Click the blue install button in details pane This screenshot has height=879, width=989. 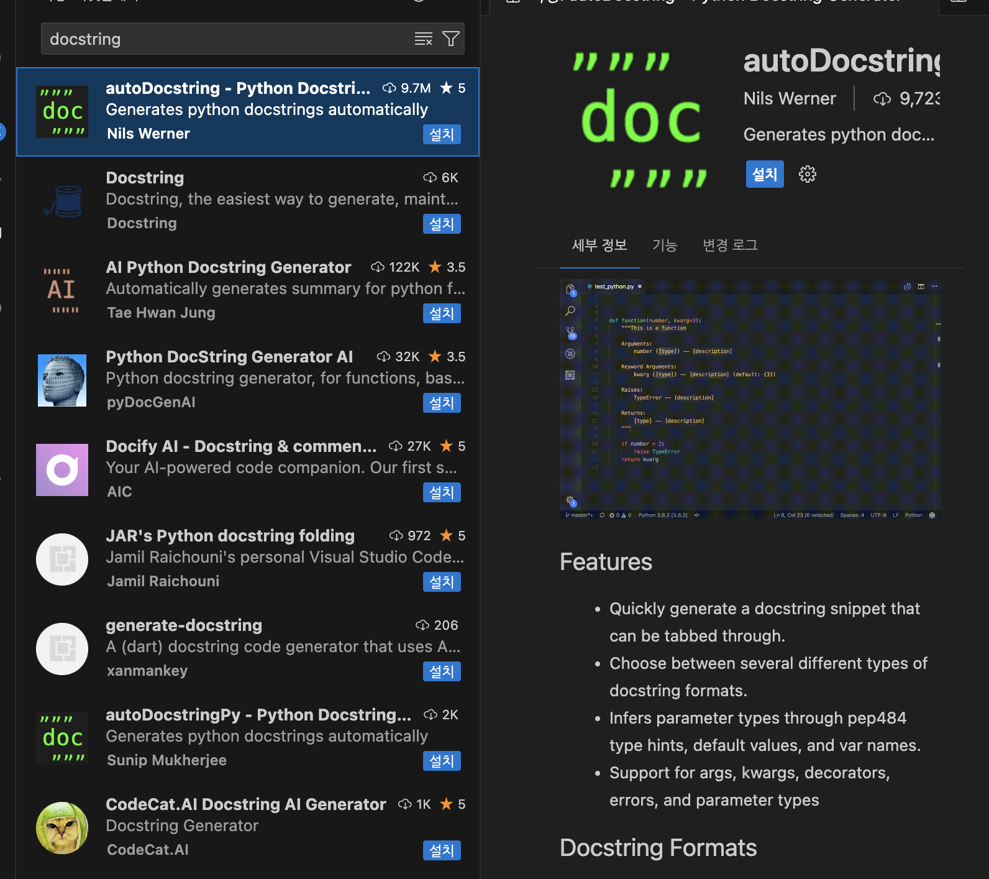click(765, 174)
